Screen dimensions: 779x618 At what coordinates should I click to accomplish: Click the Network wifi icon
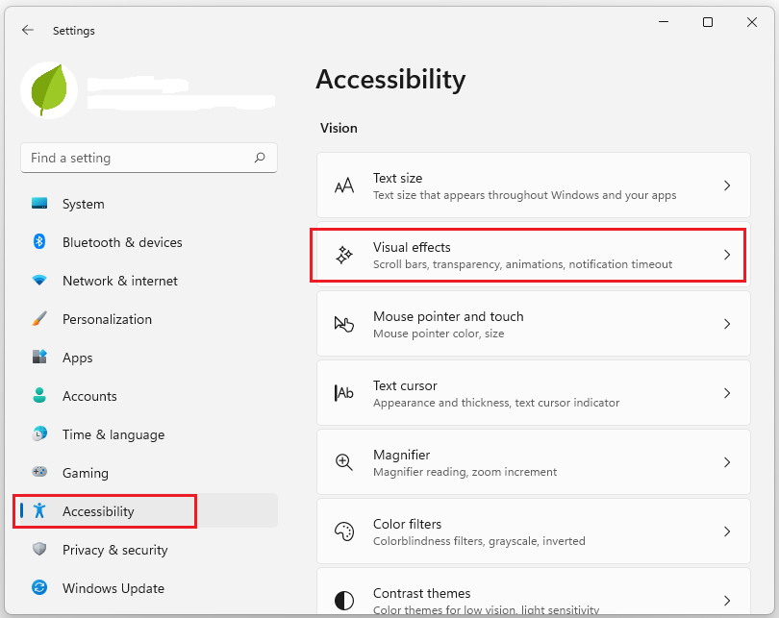[x=39, y=280]
